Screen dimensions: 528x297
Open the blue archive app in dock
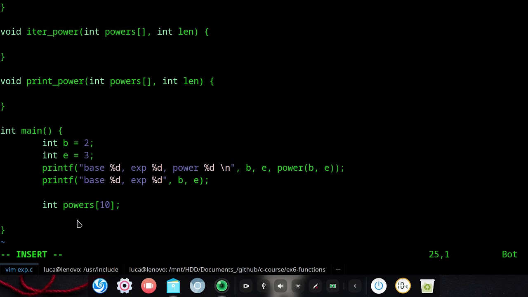(173, 286)
